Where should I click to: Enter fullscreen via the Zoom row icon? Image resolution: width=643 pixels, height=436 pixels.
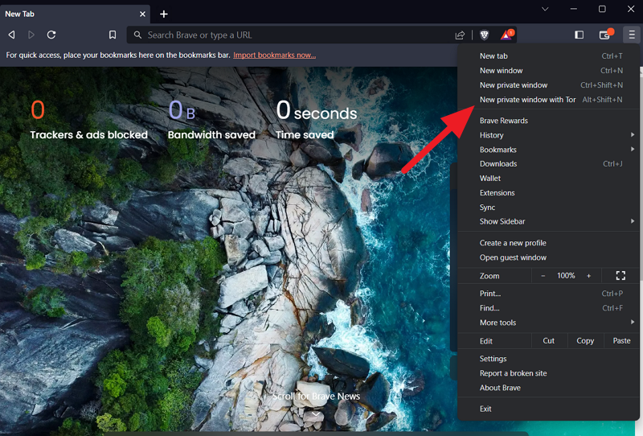click(x=620, y=276)
